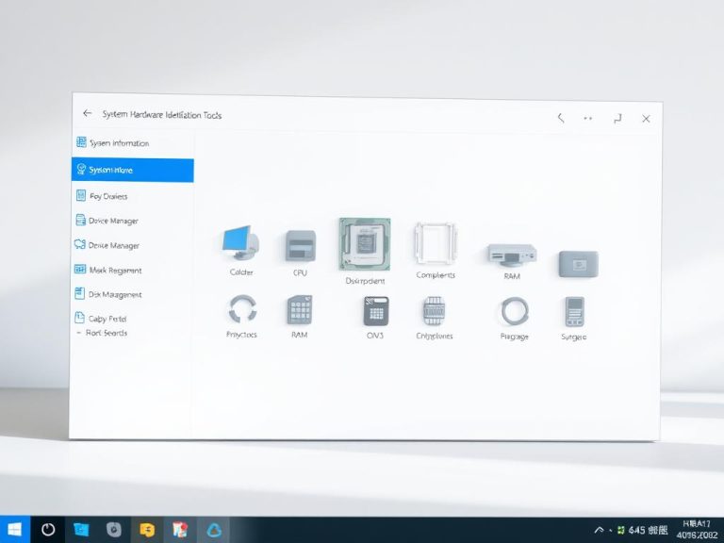Open the Frinyctocs circular arrows icon
Image resolution: width=724 pixels, height=543 pixels.
(242, 309)
